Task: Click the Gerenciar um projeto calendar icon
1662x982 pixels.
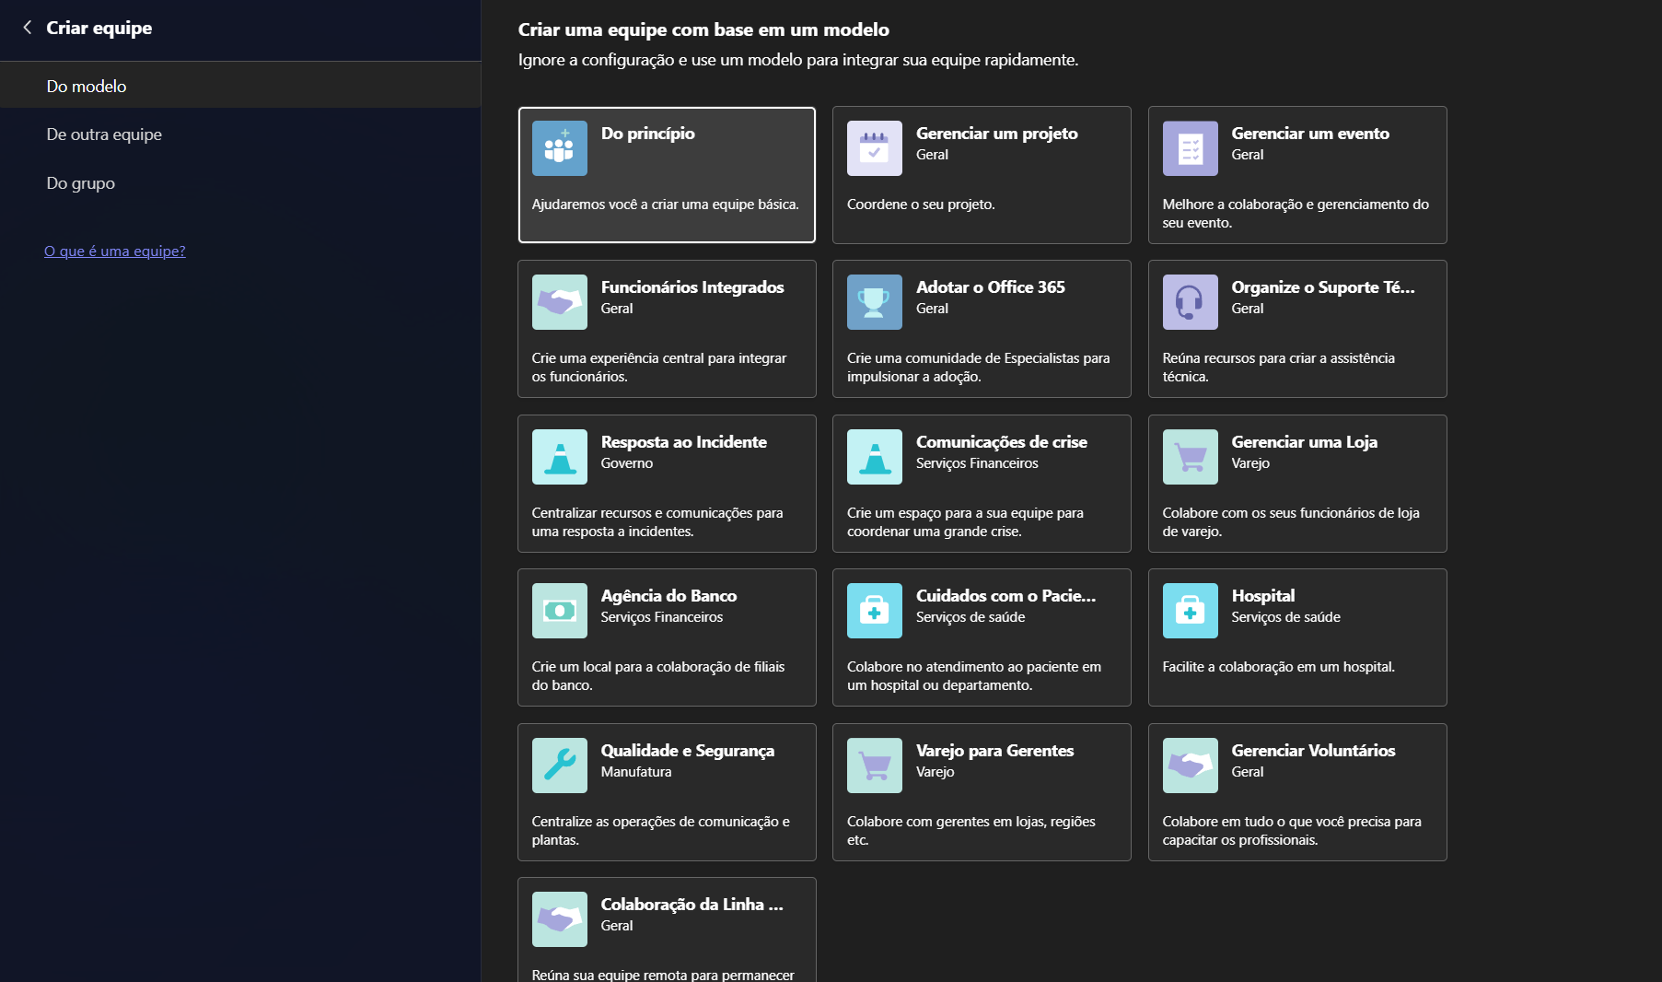Action: click(x=874, y=148)
